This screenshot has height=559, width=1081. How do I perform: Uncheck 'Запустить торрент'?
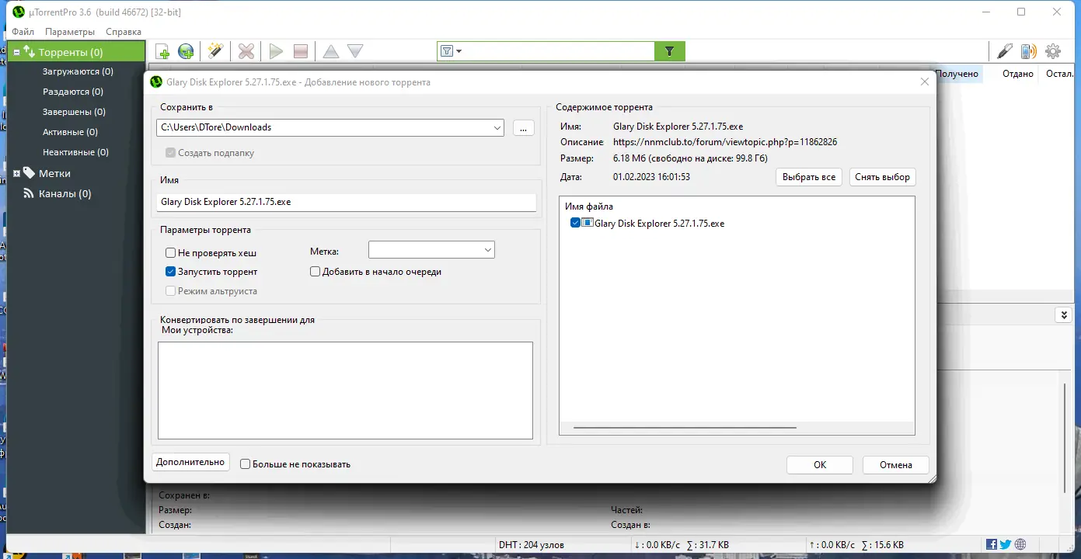pos(169,271)
